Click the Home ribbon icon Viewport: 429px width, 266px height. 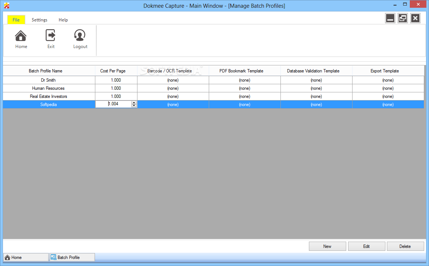(21, 39)
